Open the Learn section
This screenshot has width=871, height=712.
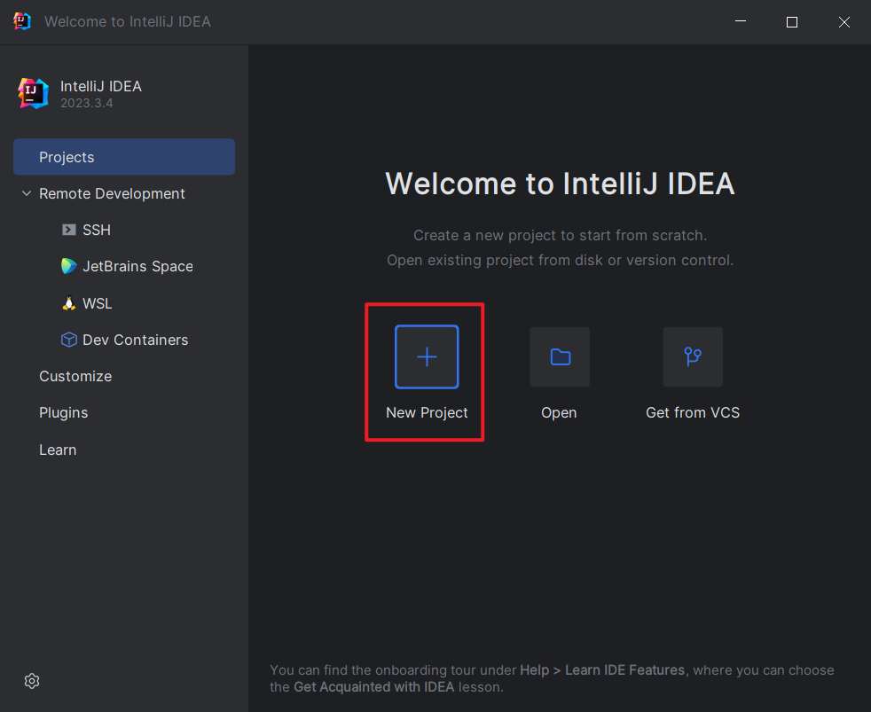point(58,450)
